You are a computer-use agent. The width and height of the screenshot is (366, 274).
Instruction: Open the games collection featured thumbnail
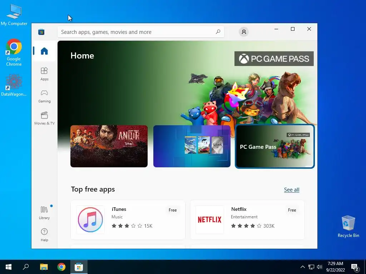(x=192, y=146)
